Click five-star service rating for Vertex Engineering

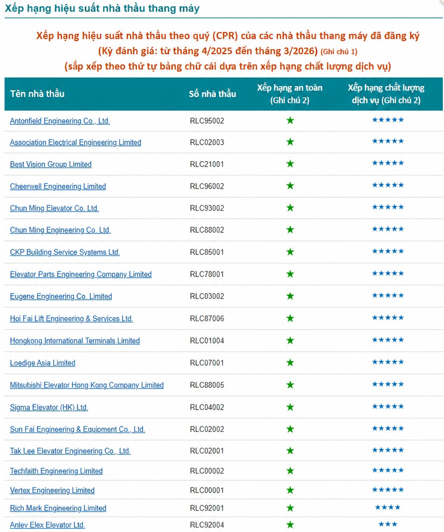[388, 489]
